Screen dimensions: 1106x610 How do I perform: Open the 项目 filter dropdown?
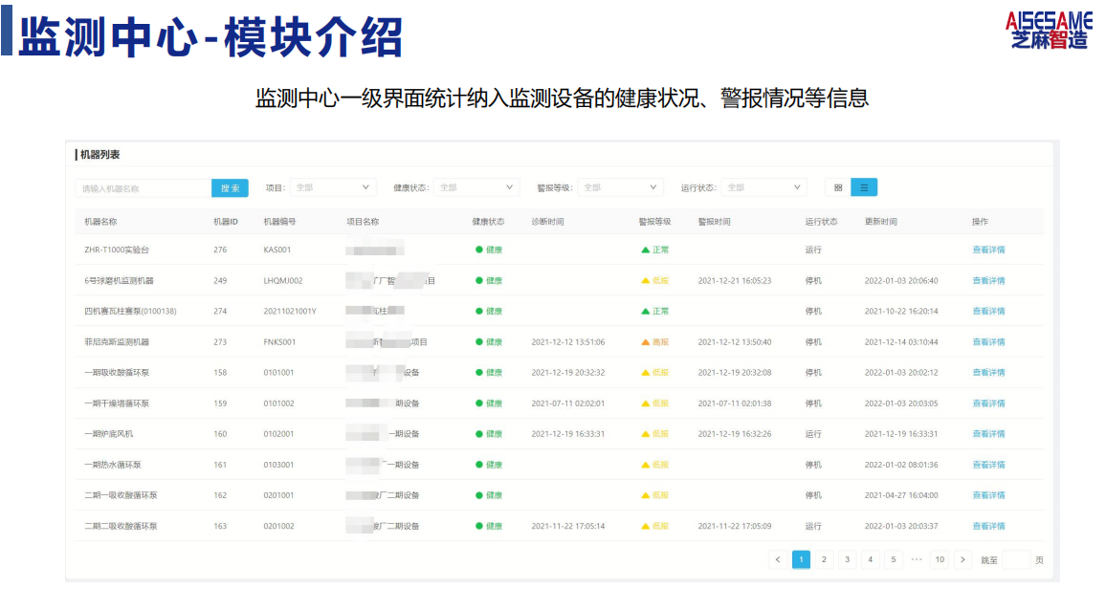click(x=332, y=187)
